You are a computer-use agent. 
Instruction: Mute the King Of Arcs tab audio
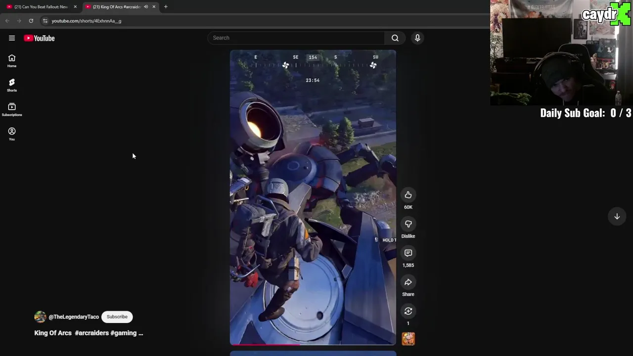146,6
